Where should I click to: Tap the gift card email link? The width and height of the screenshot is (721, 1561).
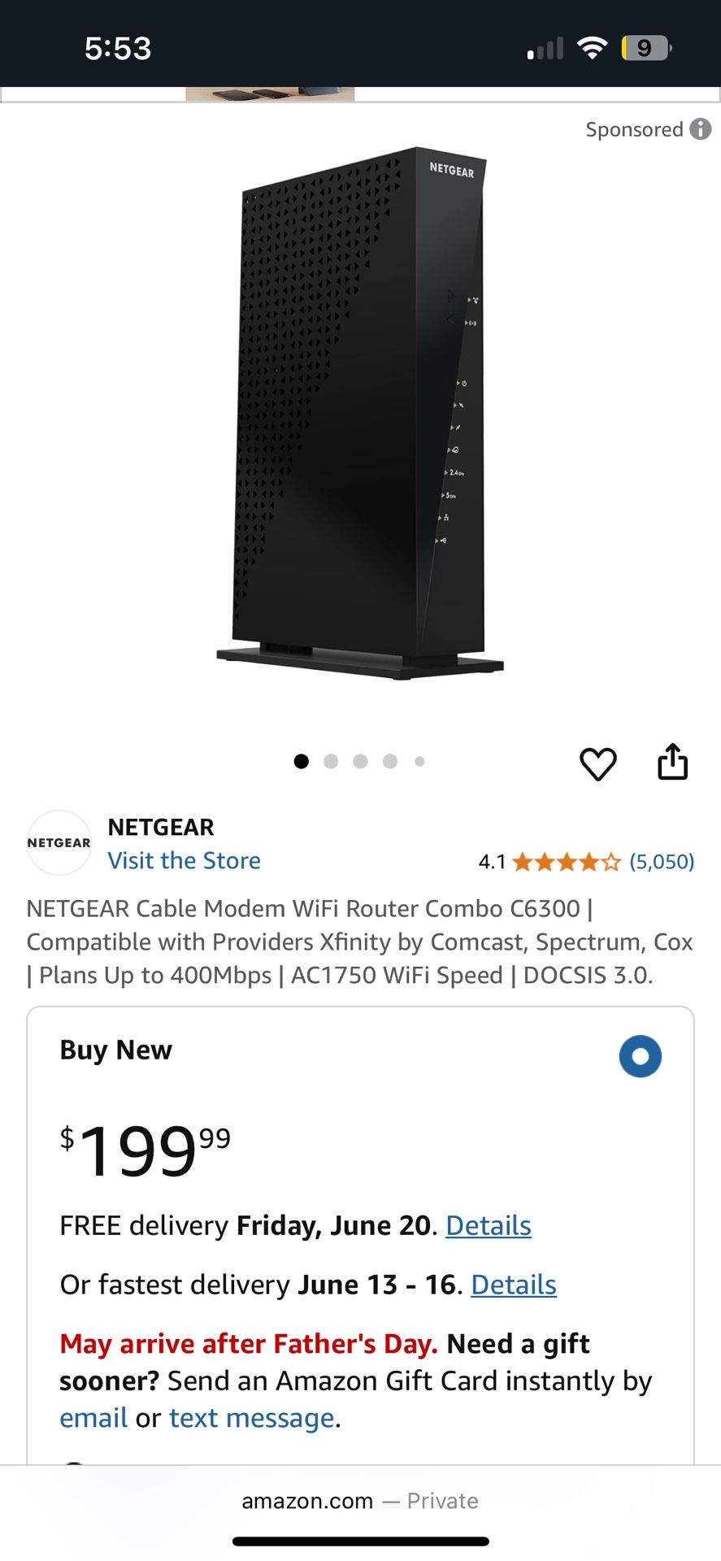[x=93, y=1418]
